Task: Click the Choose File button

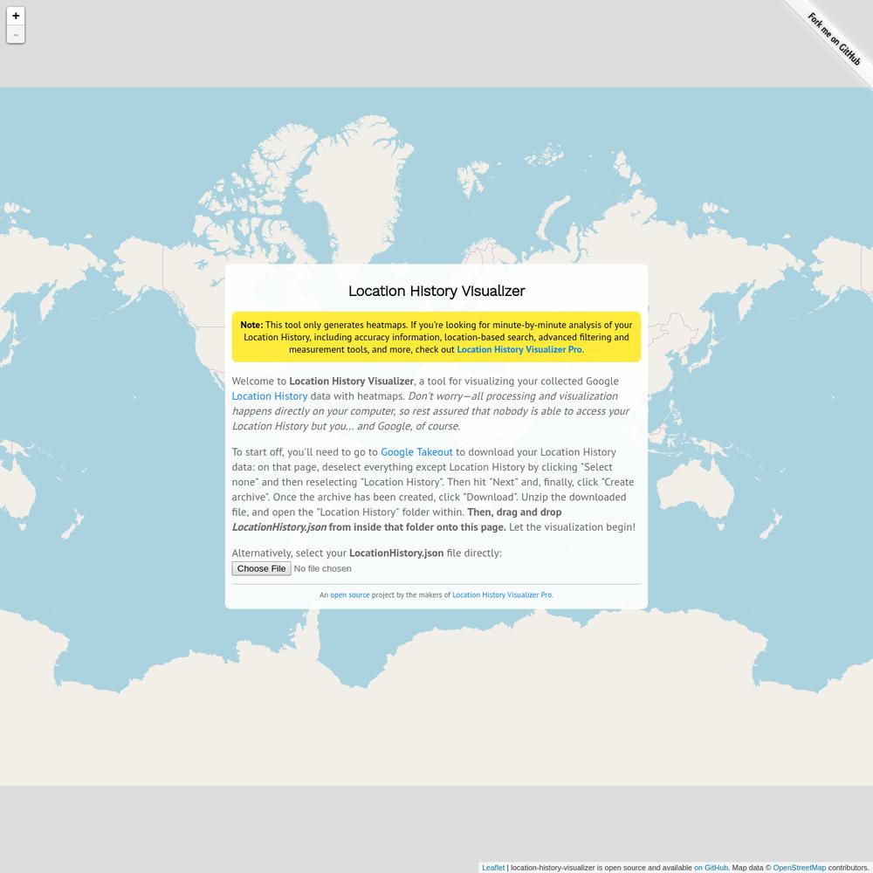Action: [x=261, y=568]
